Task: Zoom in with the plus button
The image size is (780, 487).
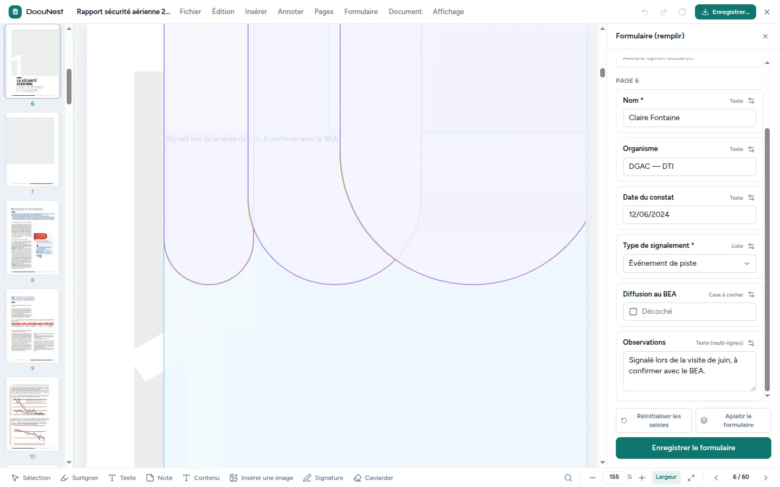Action: coord(642,478)
